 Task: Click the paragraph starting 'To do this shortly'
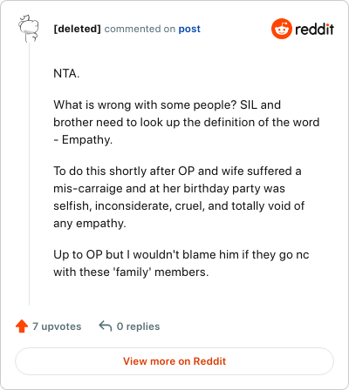pos(179,197)
